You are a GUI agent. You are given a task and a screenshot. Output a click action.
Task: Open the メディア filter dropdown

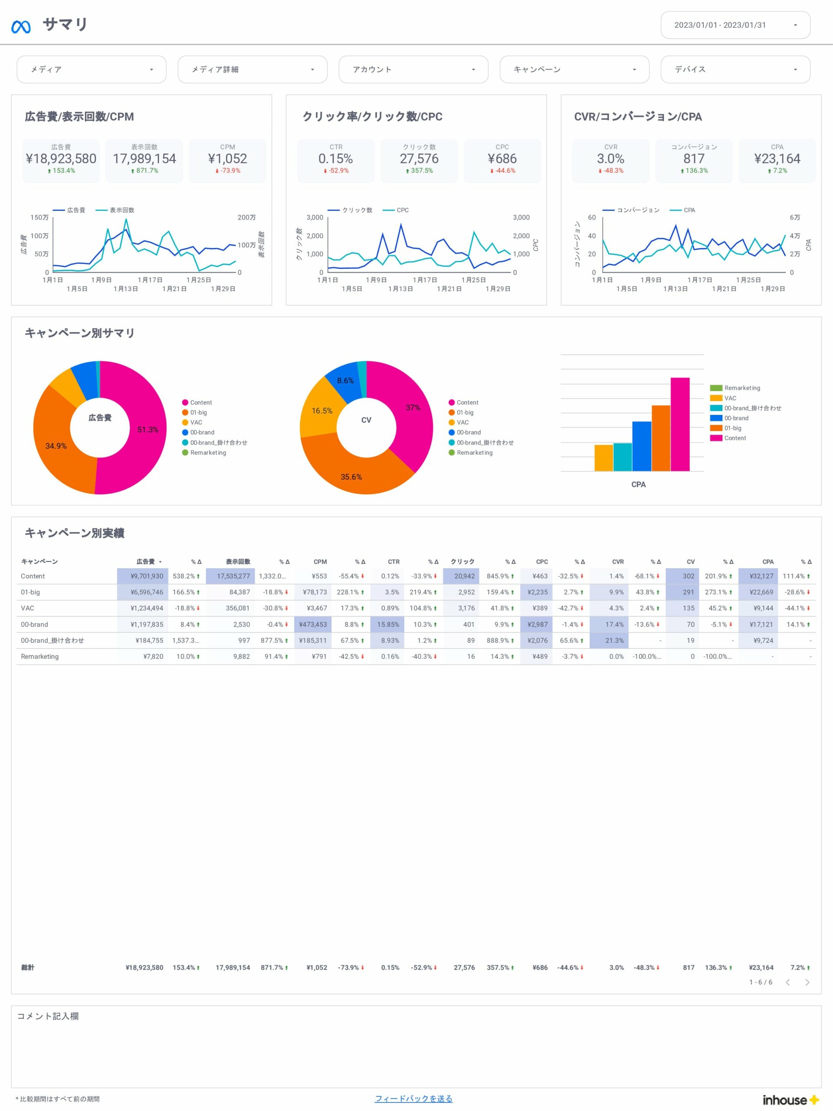[x=92, y=69]
